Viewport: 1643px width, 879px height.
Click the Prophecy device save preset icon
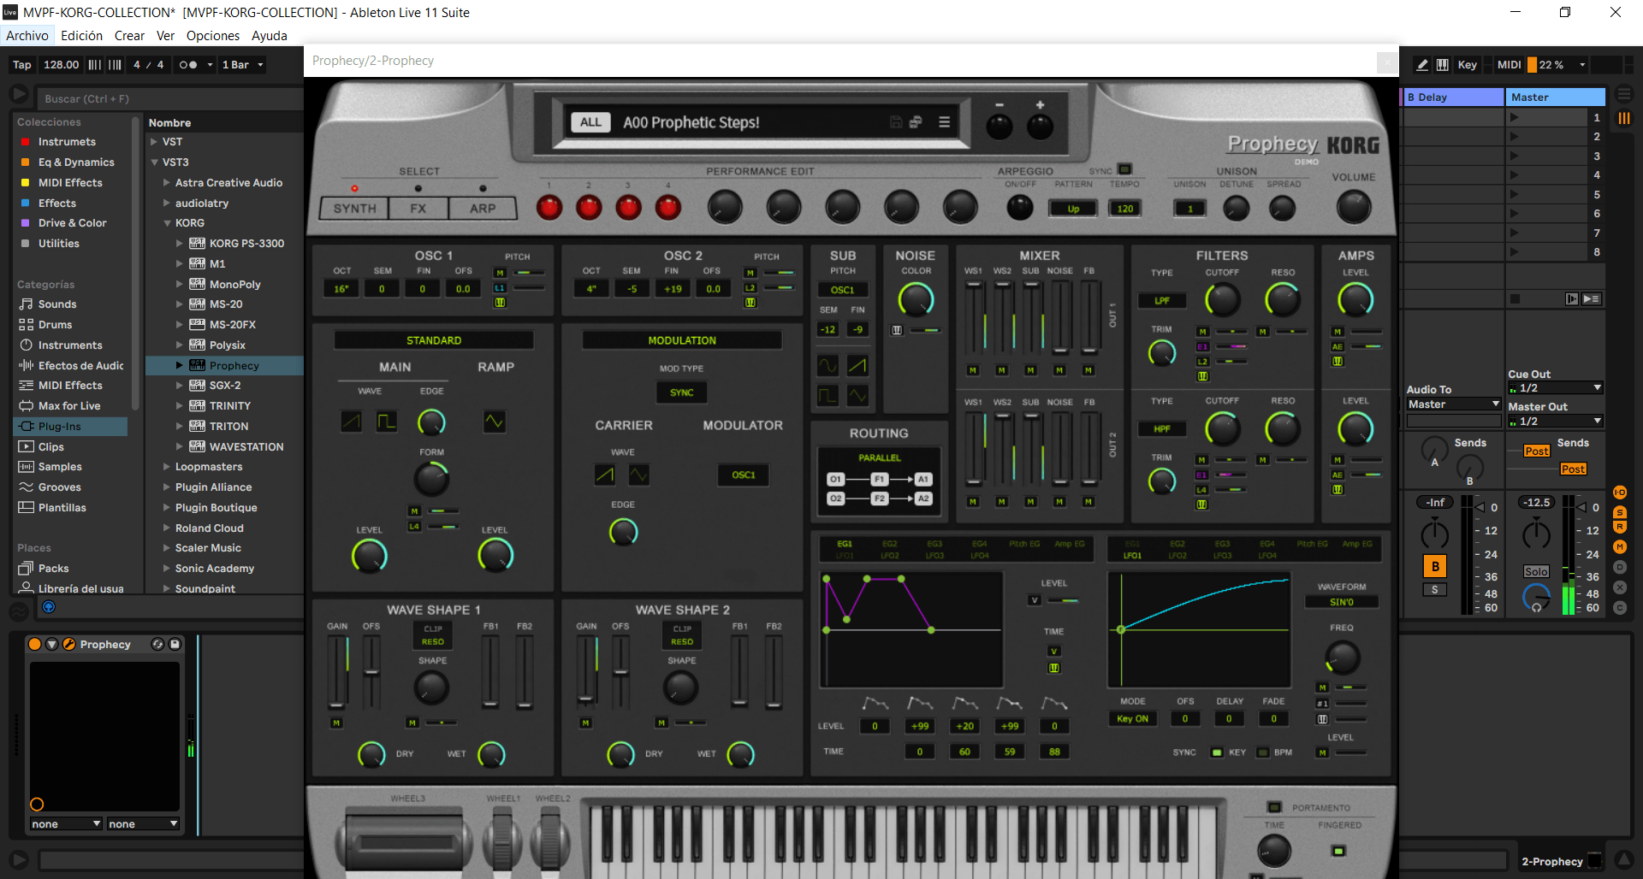[175, 644]
